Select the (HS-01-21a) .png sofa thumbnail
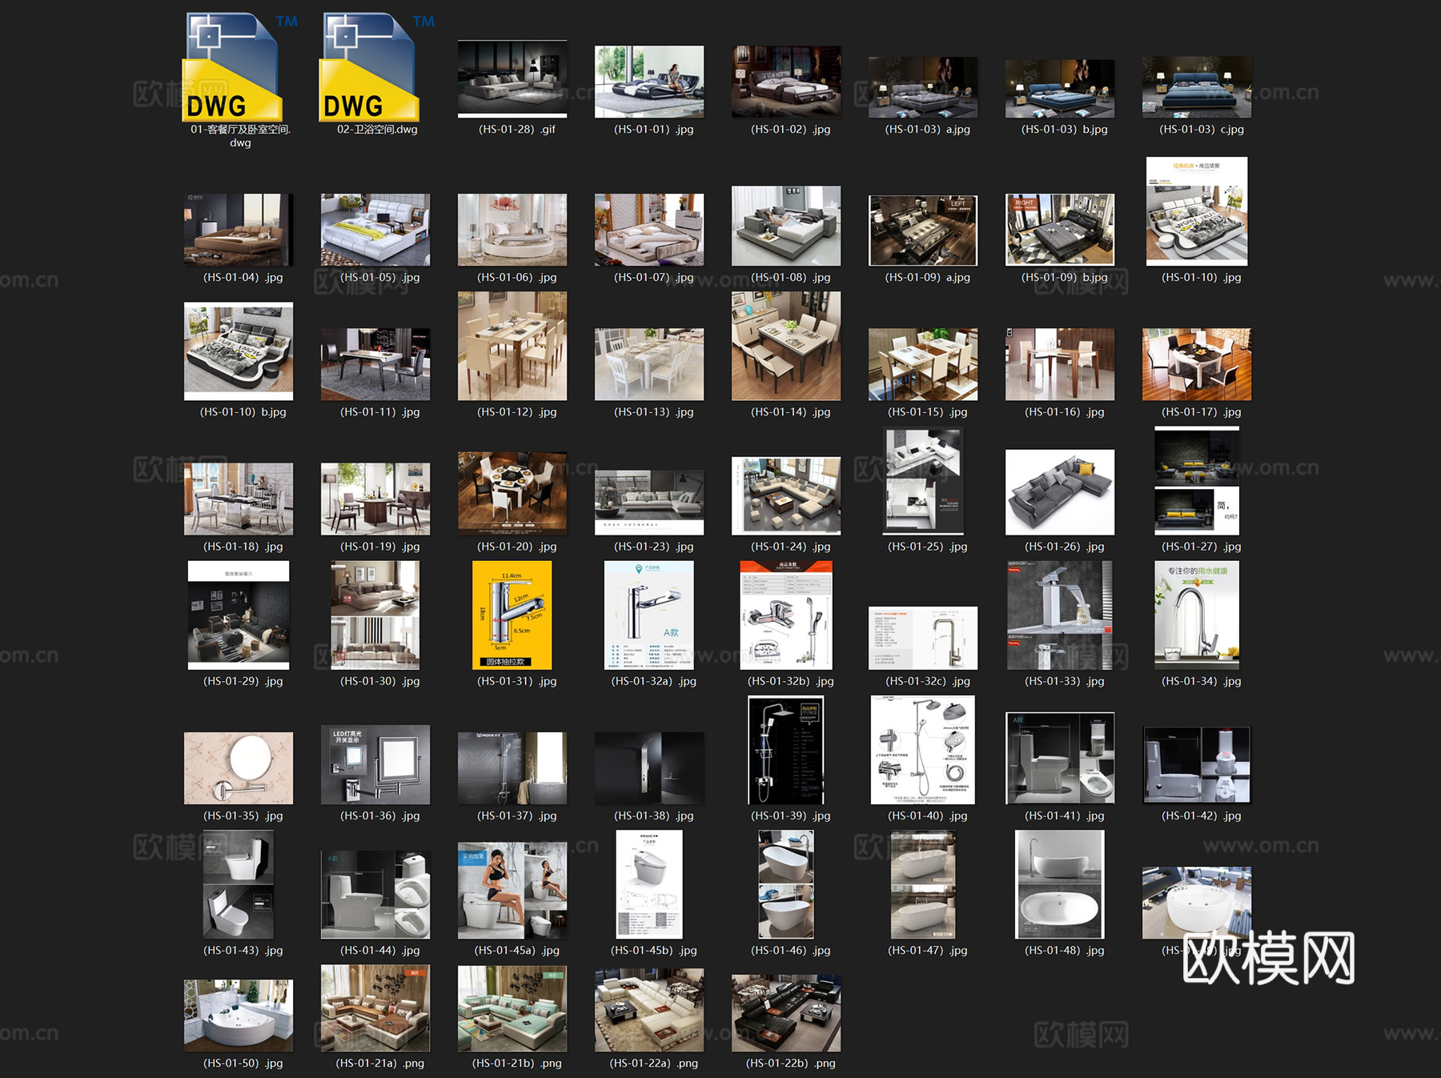This screenshot has width=1441, height=1078. 375,1008
